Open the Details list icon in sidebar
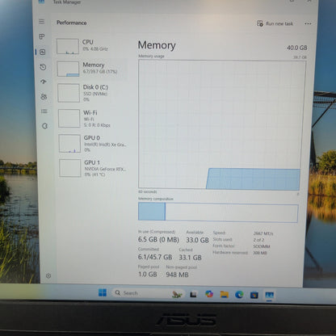The image size is (336, 336). [x=44, y=111]
